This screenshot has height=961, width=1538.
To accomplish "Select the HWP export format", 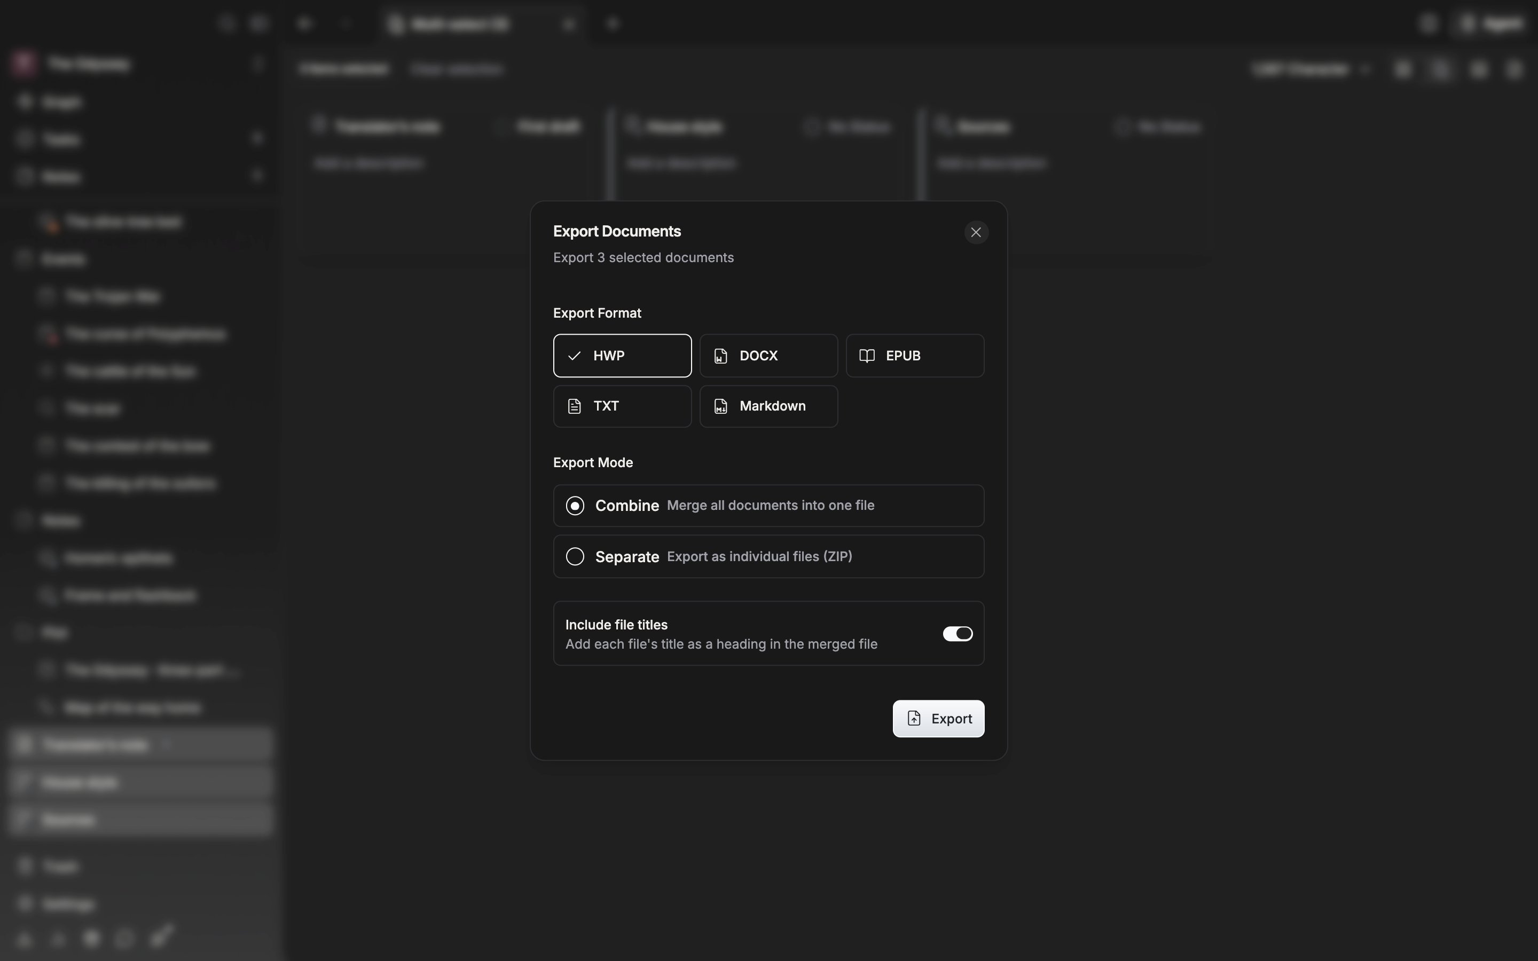I will coord(622,355).
